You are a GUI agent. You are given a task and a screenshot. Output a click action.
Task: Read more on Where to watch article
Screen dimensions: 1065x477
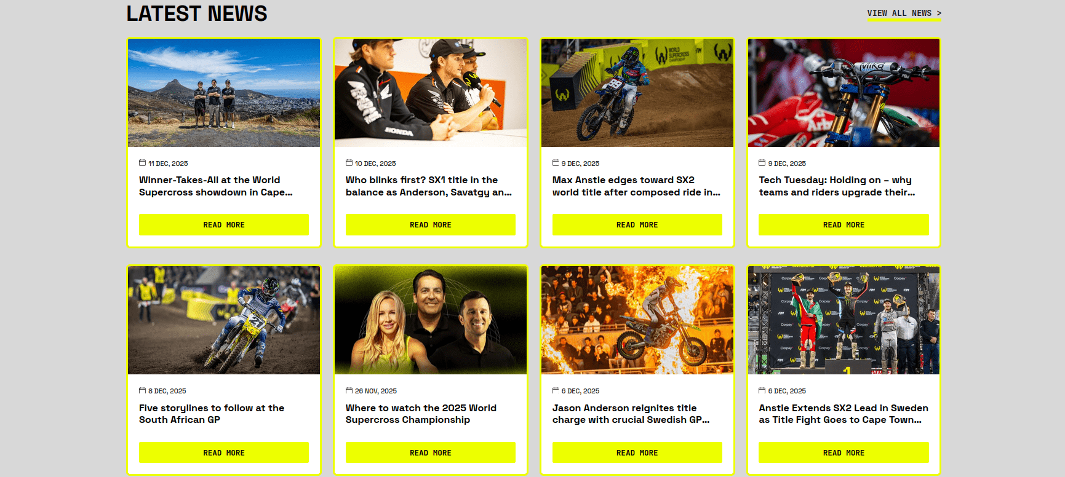click(x=431, y=452)
